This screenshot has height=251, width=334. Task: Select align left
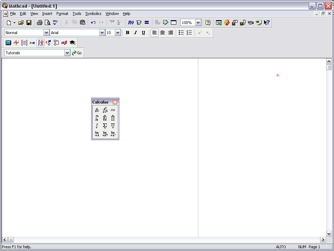pos(154,33)
